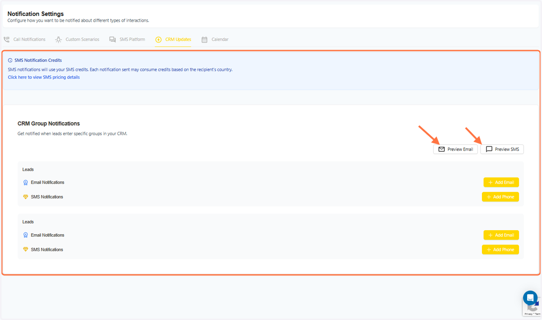Select the CRM Updates tab

[x=173, y=40]
